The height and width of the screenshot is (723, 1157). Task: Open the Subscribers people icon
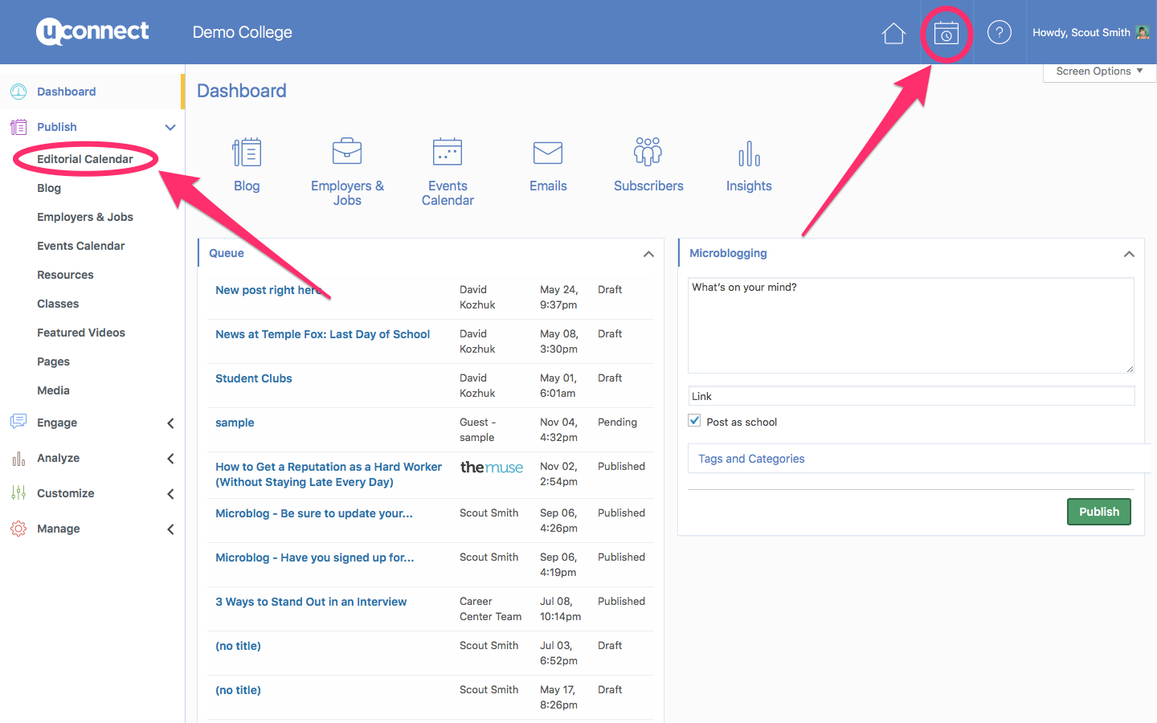pyautogui.click(x=648, y=153)
